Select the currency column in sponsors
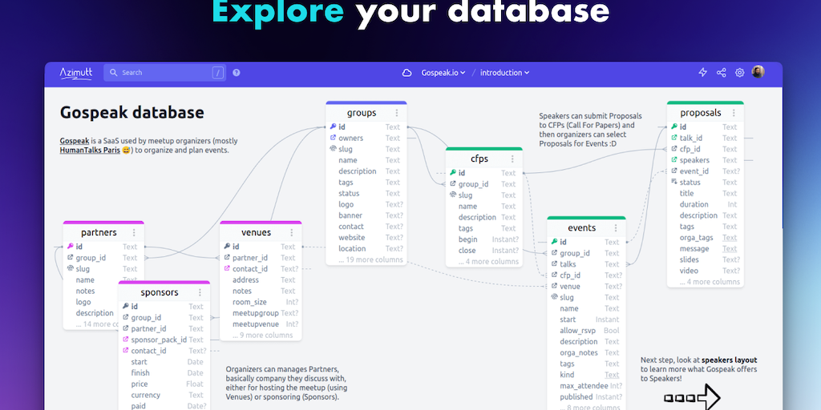This screenshot has width=821, height=410. [164, 396]
